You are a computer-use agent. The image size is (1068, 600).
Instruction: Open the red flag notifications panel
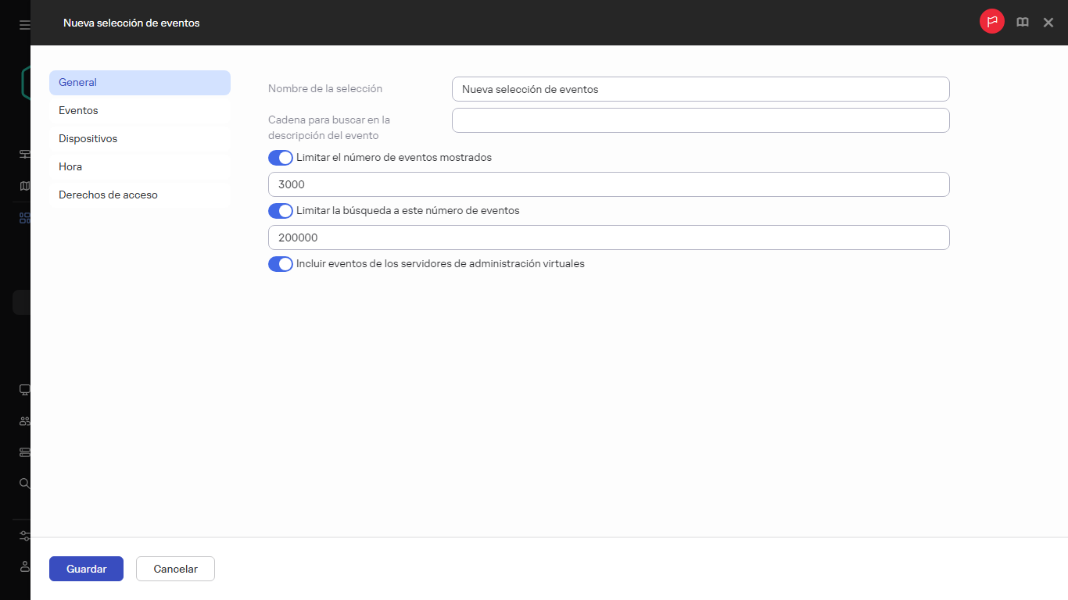991,21
